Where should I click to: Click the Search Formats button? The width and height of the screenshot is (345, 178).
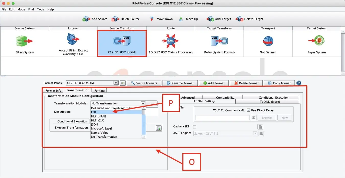tap(144, 83)
